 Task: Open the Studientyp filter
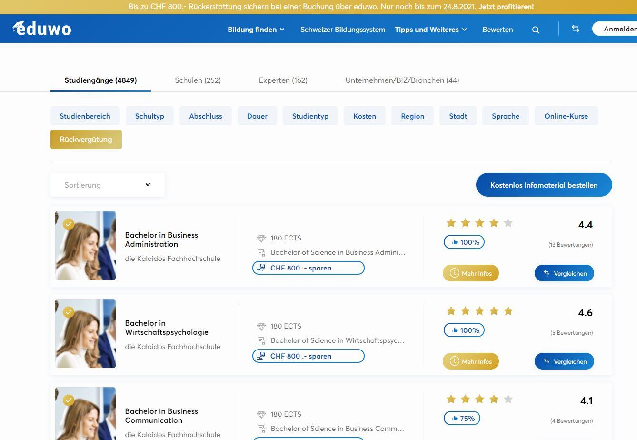[310, 116]
